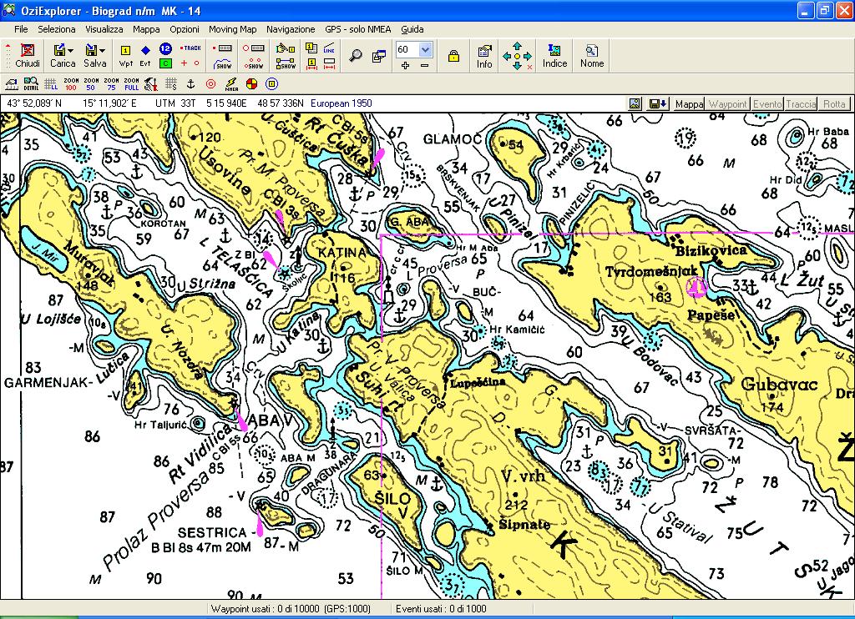Screen dimensions: 855x619
Task: Click the Nome name search icon
Action: [x=592, y=56]
